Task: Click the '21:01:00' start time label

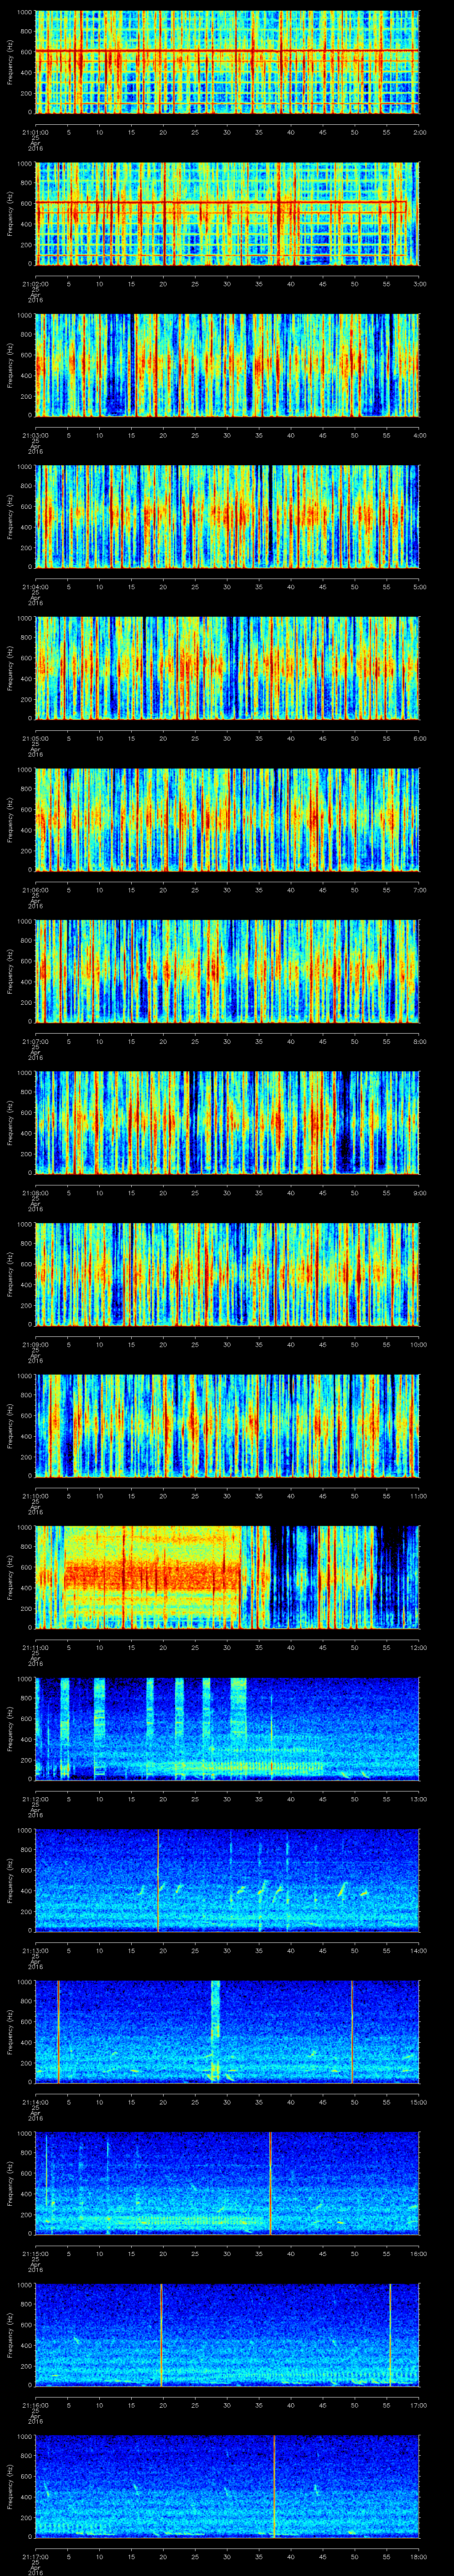Action: click(35, 131)
